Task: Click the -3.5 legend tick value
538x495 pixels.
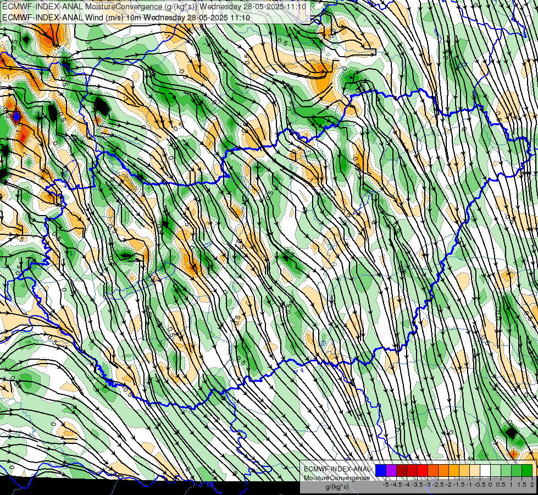Action: [417, 485]
